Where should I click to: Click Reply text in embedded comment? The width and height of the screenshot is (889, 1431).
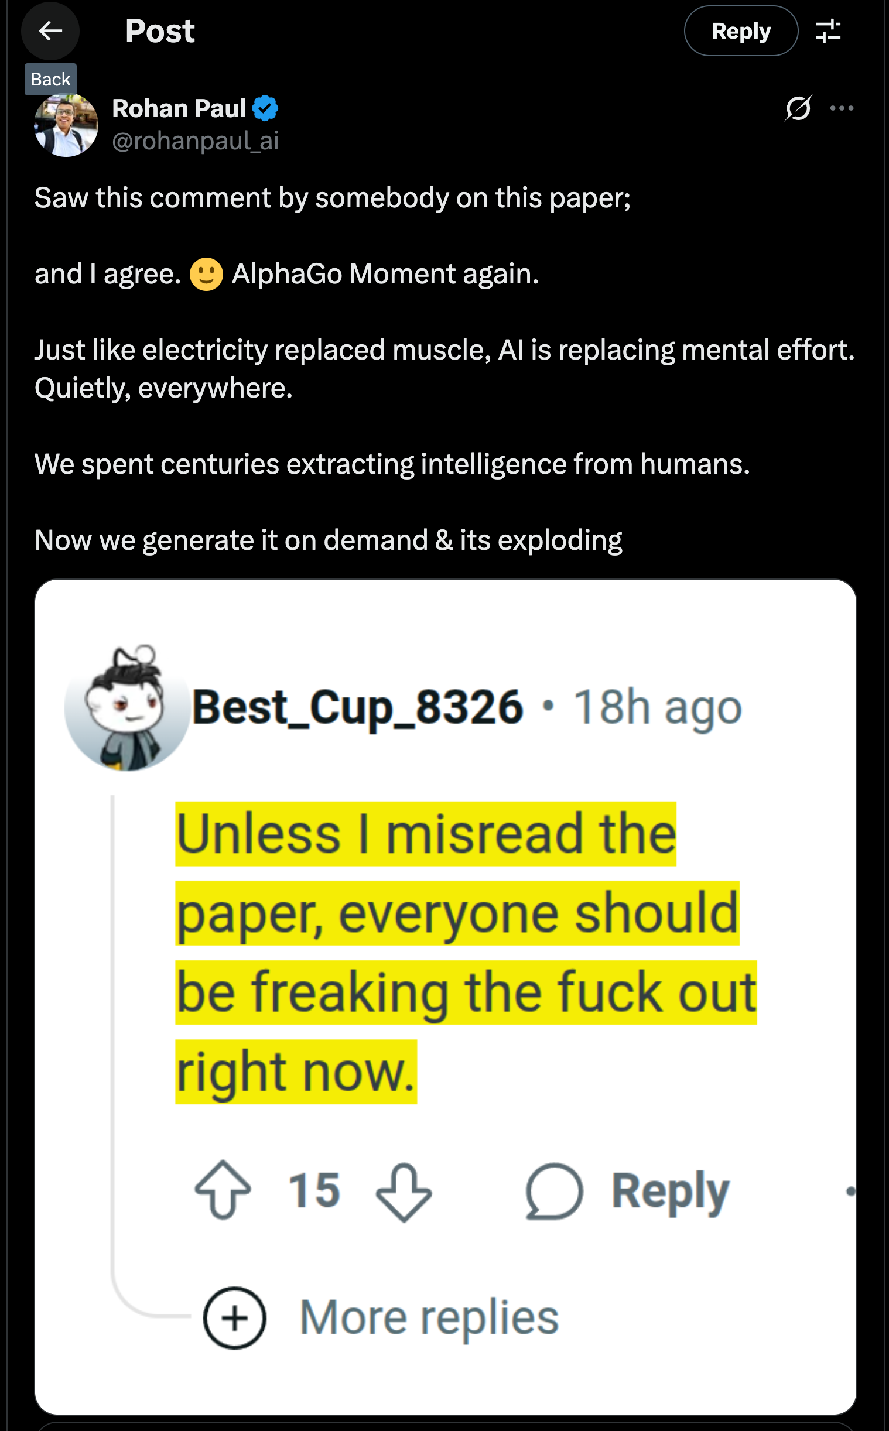click(670, 1191)
